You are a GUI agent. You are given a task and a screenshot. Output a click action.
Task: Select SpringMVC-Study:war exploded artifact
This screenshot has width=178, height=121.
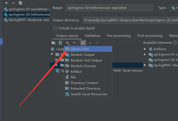click(26, 20)
